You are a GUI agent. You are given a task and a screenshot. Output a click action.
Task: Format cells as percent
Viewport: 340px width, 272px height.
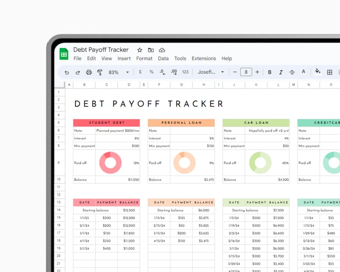151,72
